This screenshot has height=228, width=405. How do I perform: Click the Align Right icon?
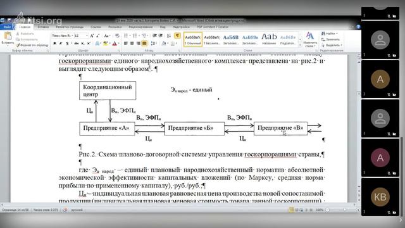[138, 44]
